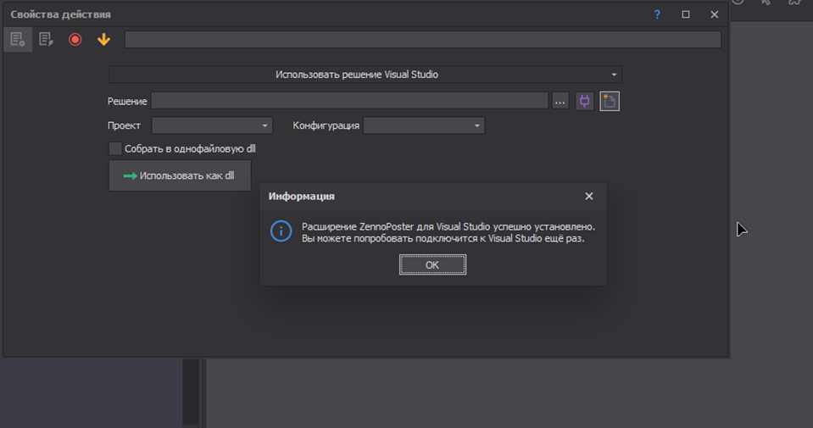Click the red record circle icon
This screenshot has height=428, width=813.
[75, 39]
